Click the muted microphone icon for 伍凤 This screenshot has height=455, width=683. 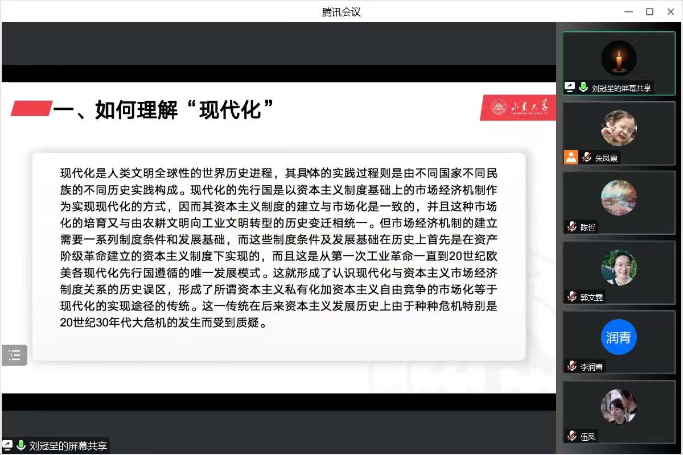tap(571, 436)
